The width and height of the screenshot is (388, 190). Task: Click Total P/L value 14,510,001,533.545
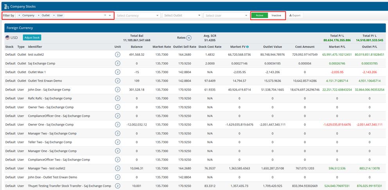[x=370, y=40]
